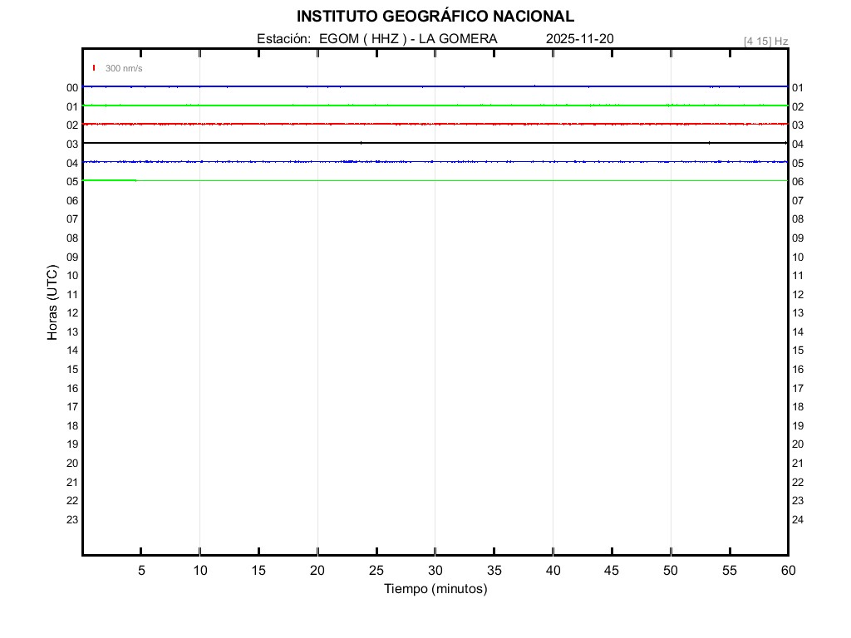Click the Horas (UTC) axis label
Viewport: 851px width, 638px height.
coord(52,303)
